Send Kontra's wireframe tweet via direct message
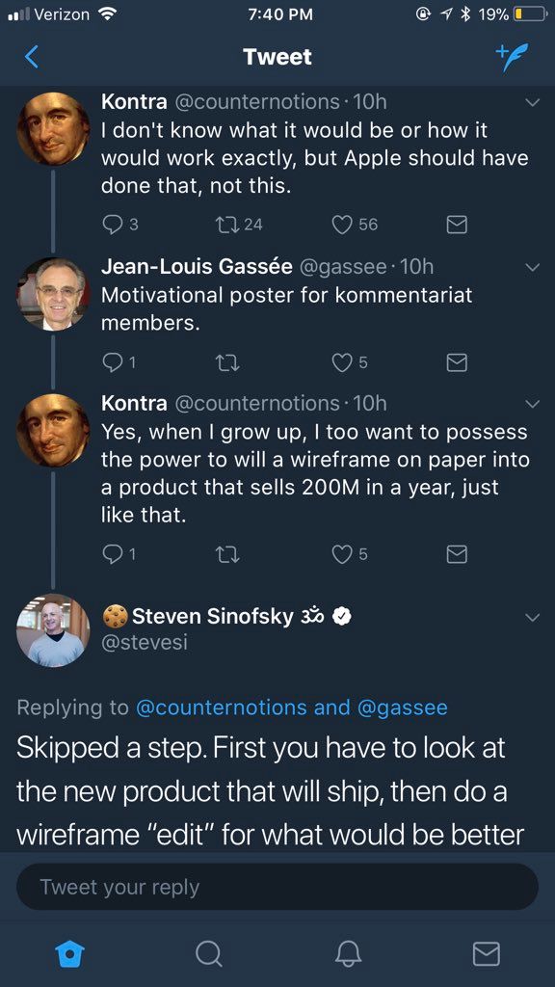This screenshot has width=555, height=987. [456, 553]
